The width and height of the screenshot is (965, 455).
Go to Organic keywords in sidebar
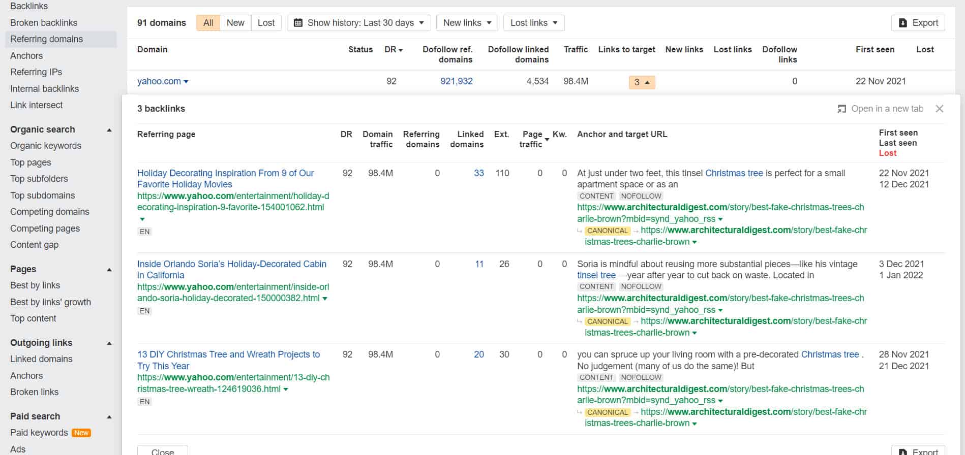coord(46,146)
